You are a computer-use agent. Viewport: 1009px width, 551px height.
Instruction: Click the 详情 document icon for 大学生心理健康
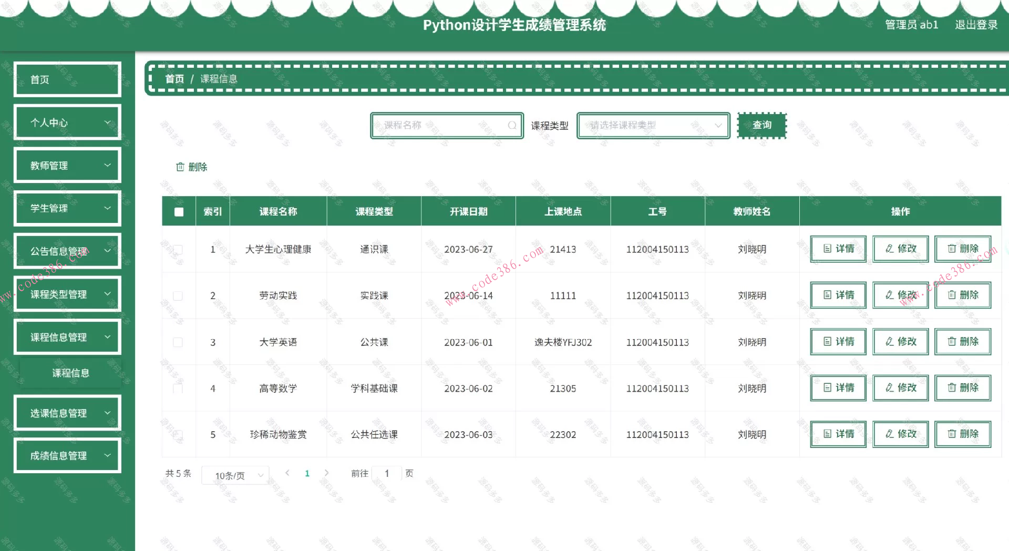[828, 249]
